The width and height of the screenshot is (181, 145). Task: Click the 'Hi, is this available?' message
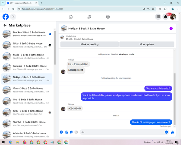(78, 64)
